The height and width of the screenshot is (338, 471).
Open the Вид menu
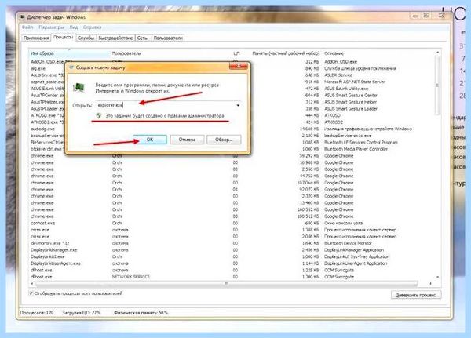coord(74,27)
